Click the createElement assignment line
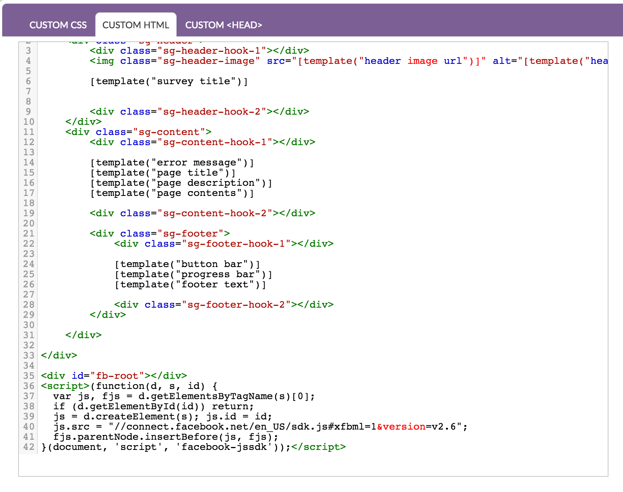 (163, 417)
